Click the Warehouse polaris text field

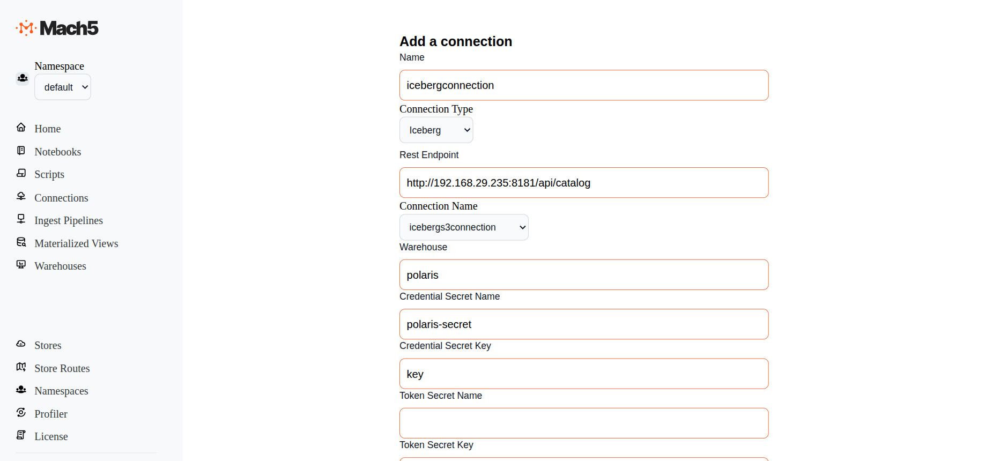(x=583, y=275)
